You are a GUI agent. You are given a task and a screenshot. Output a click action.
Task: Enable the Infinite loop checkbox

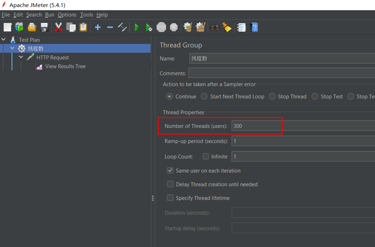click(206, 157)
